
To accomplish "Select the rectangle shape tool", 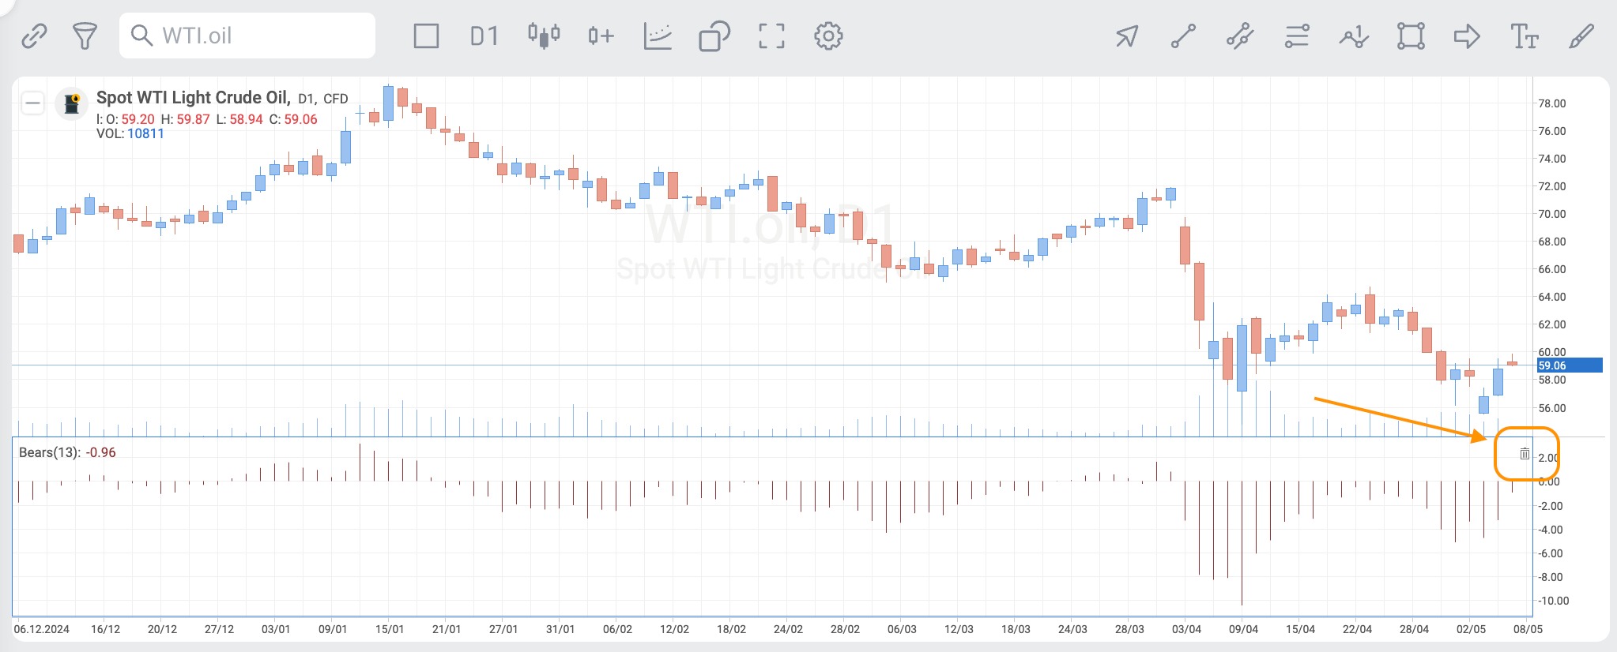I will (1411, 36).
